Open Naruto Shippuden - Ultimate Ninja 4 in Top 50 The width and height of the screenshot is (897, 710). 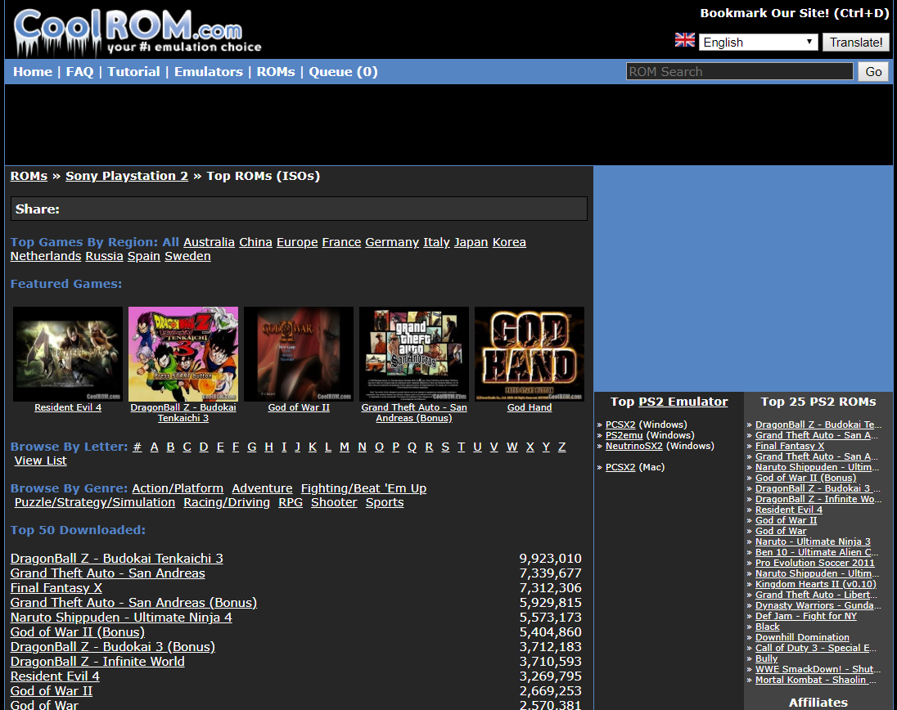click(121, 618)
